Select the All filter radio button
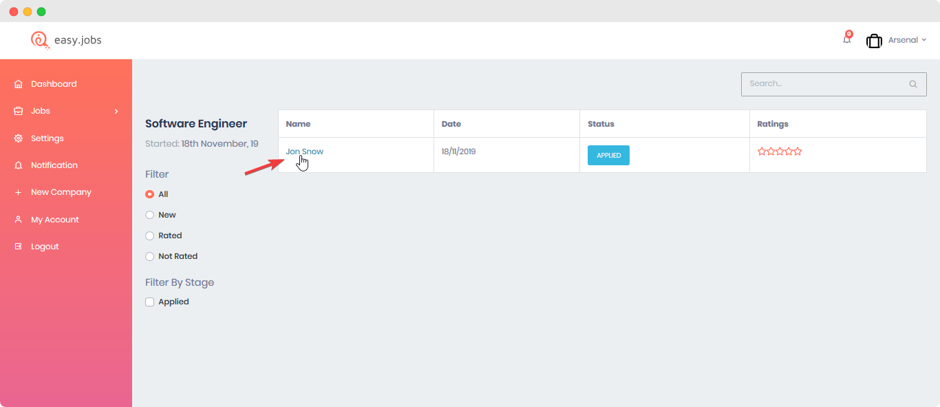 (149, 194)
